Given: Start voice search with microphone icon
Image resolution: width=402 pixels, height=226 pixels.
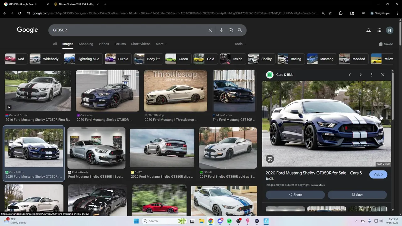Looking at the screenshot, I should point(221,30).
